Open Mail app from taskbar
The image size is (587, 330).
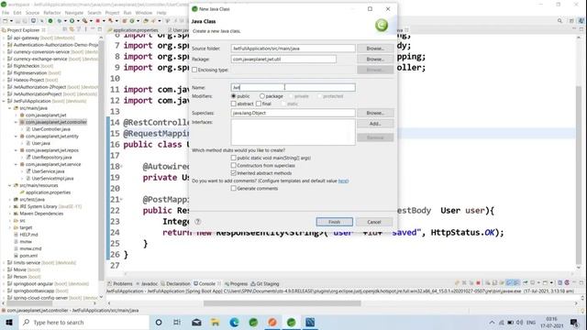point(196,322)
